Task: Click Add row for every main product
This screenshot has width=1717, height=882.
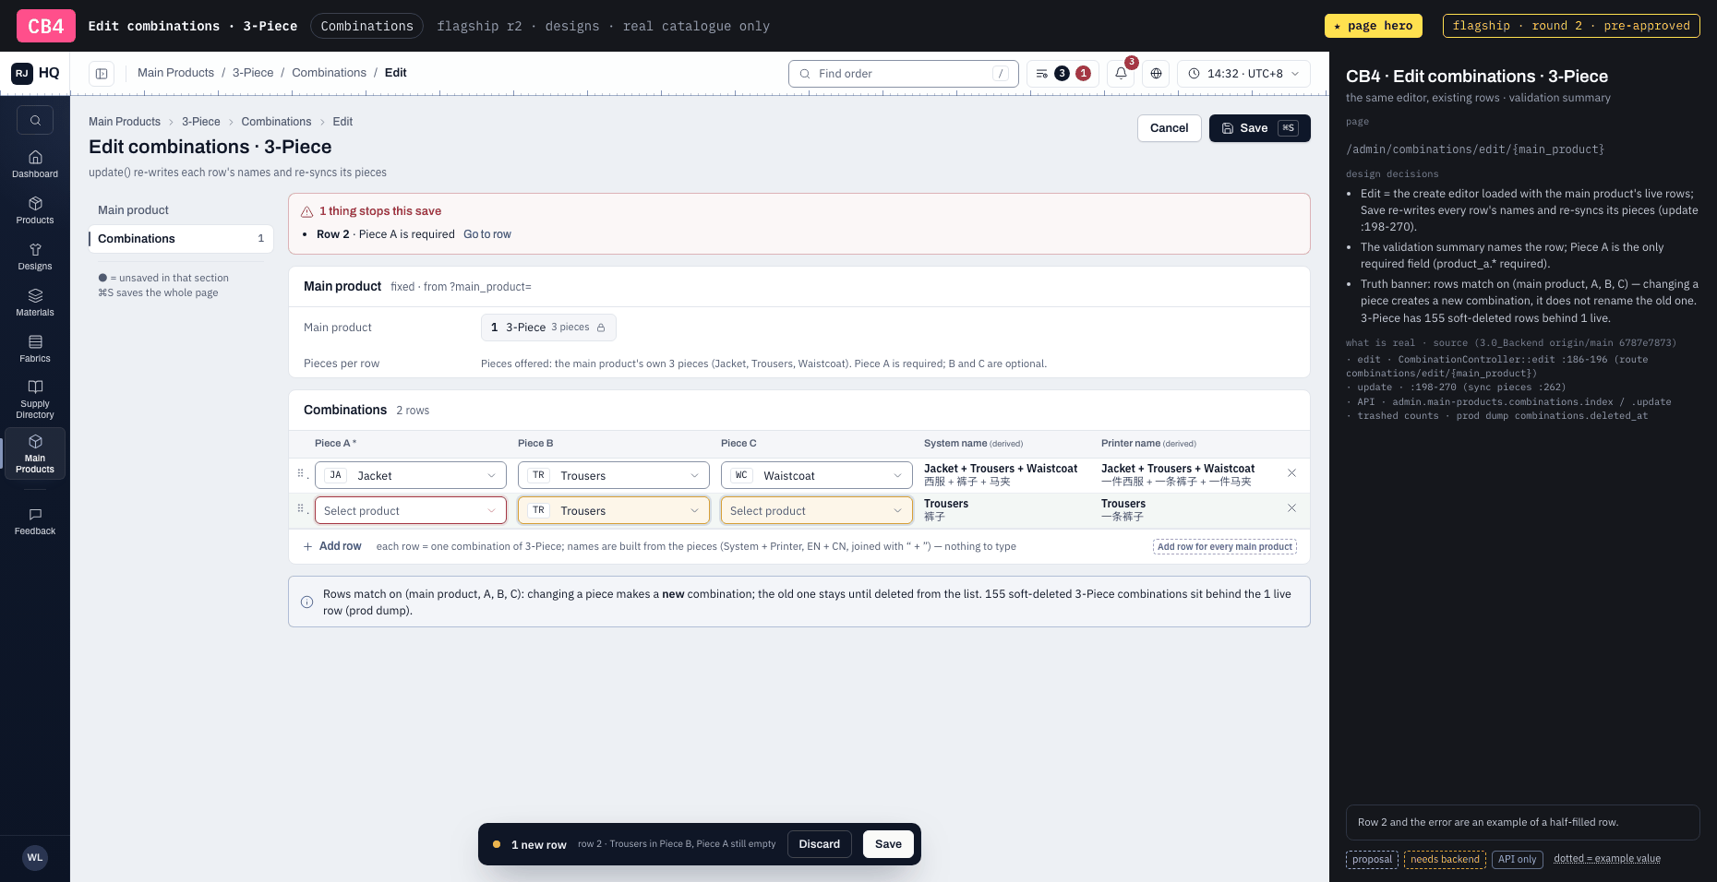Action: [1225, 546]
